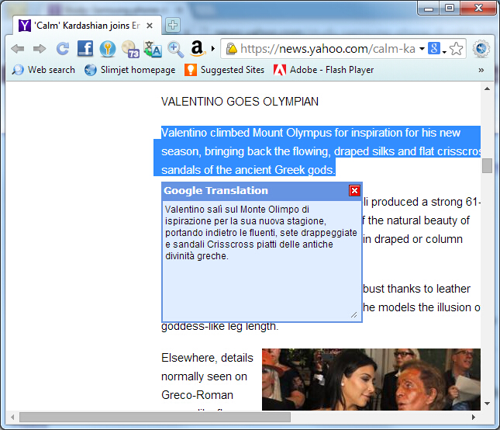
Task: Open the address bar history dropdown arrow
Action: (x=422, y=49)
